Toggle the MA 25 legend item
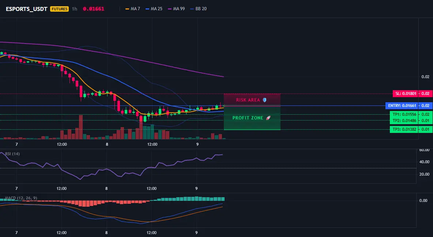Image resolution: width=433 pixels, height=237 pixels. [x=154, y=9]
